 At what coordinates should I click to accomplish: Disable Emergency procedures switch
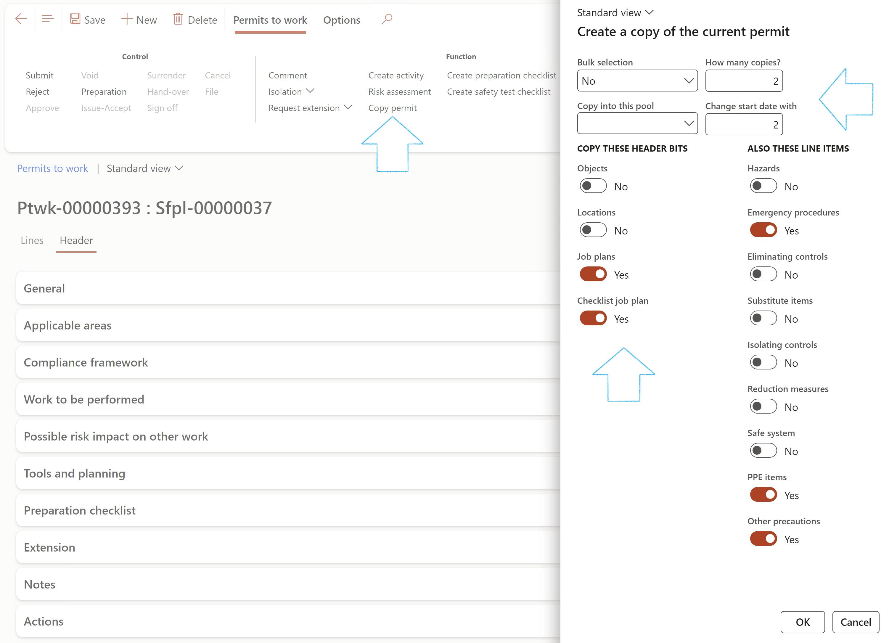click(x=763, y=230)
